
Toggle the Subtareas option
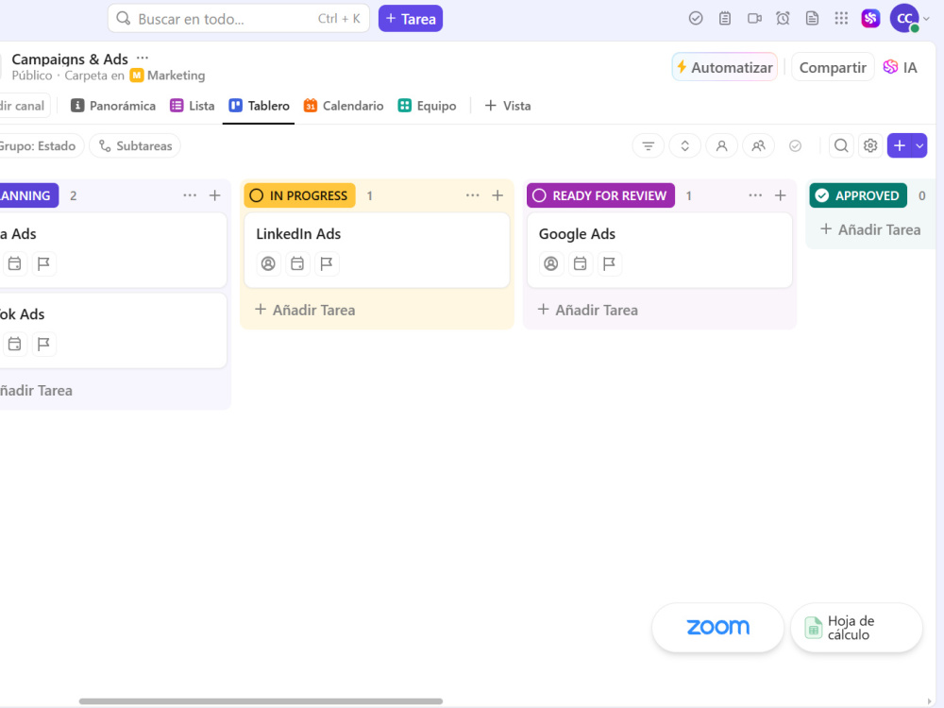click(x=135, y=145)
